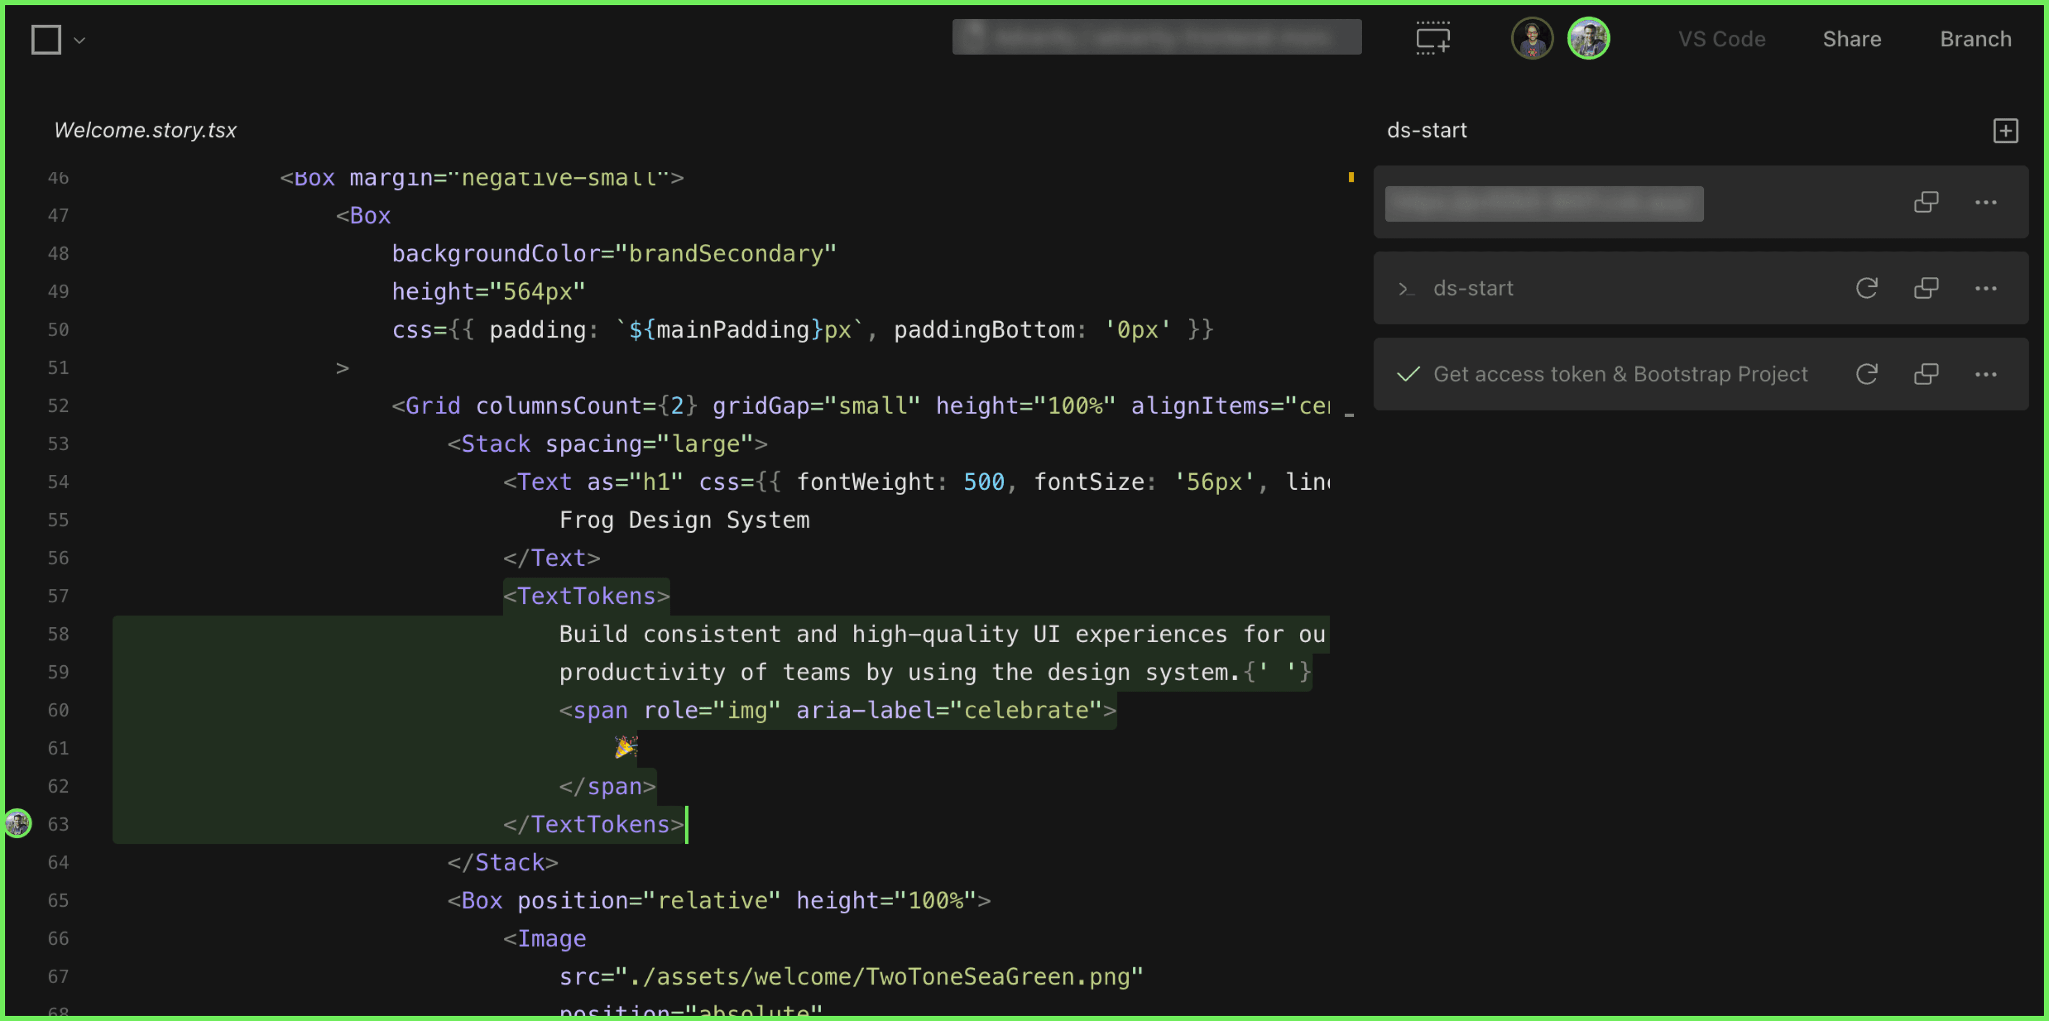Open the workspace switcher chevron dropdown
Image resolution: width=2049 pixels, height=1021 pixels.
(x=79, y=39)
